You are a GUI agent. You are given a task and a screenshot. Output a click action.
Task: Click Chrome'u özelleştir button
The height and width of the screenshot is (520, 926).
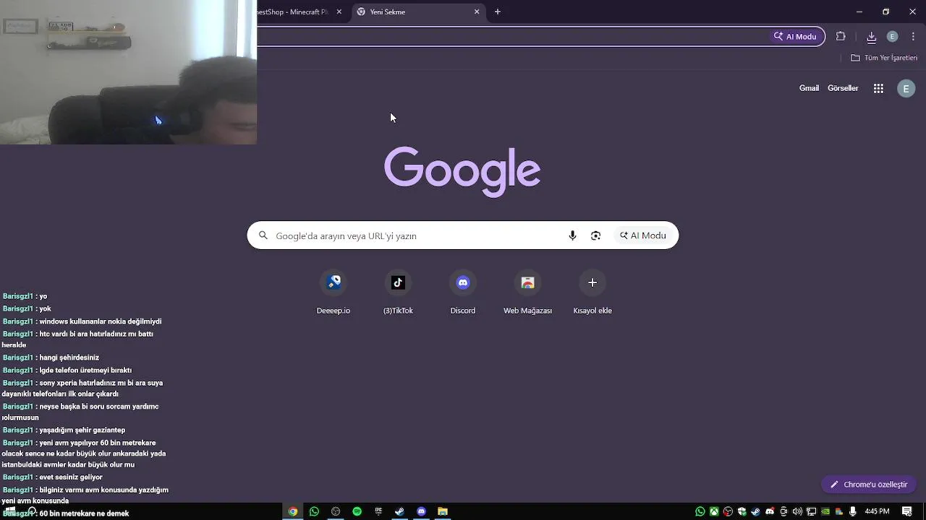(x=869, y=485)
